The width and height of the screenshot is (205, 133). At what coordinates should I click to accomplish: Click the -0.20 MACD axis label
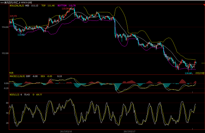(6, 88)
